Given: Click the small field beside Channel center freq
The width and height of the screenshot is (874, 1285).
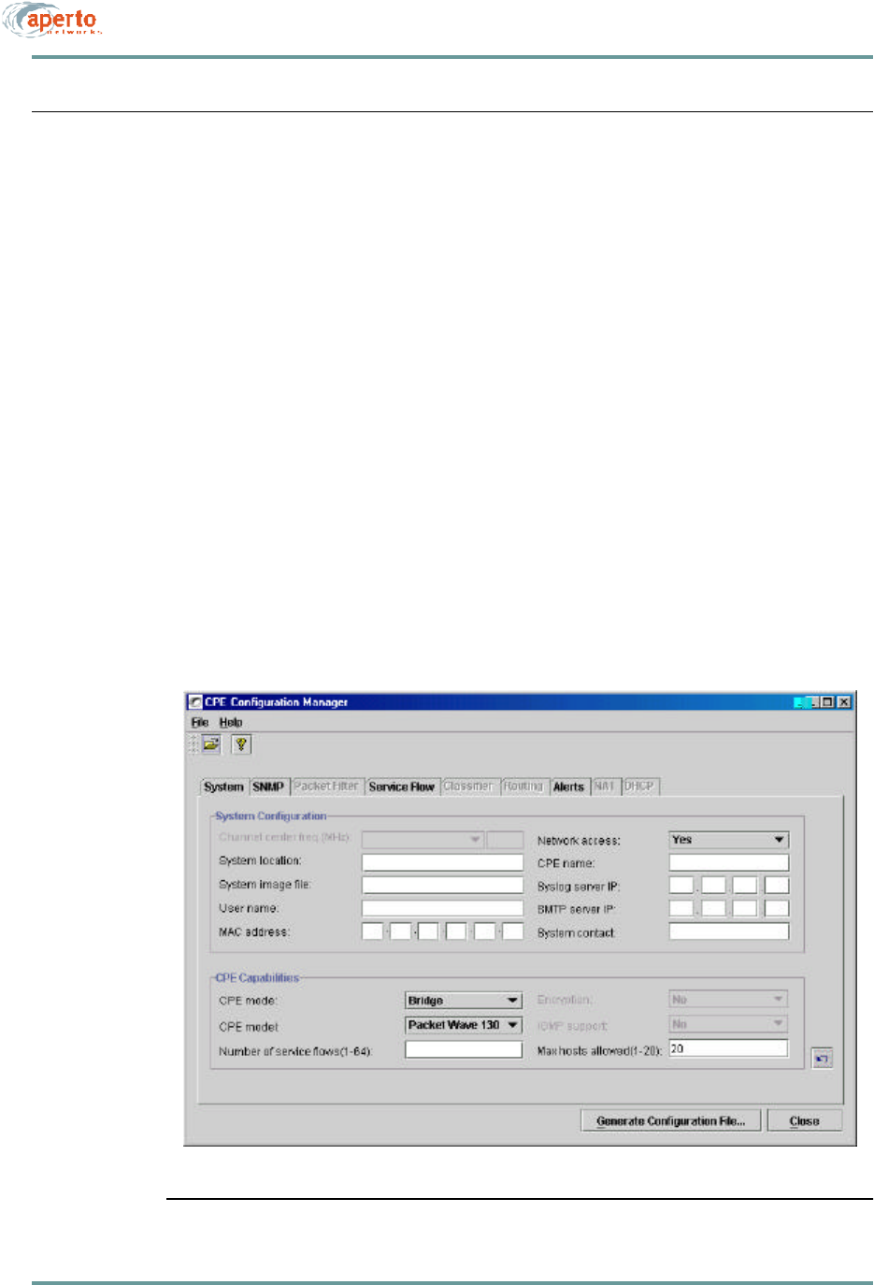Looking at the screenshot, I should click(506, 839).
